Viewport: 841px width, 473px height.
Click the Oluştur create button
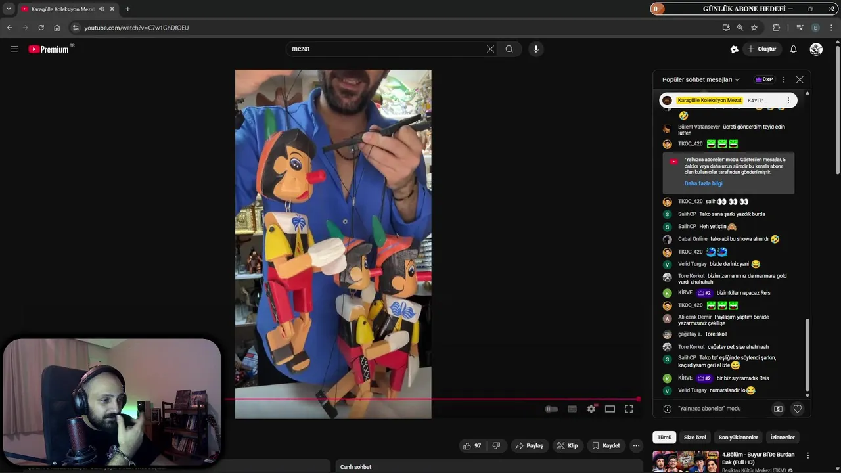tap(761, 49)
